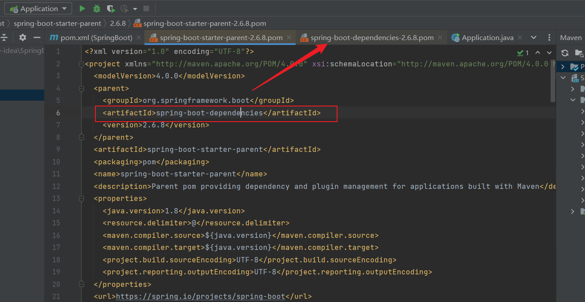585x302 pixels.
Task: Click Maven project icon in row P
Action: (575, 67)
